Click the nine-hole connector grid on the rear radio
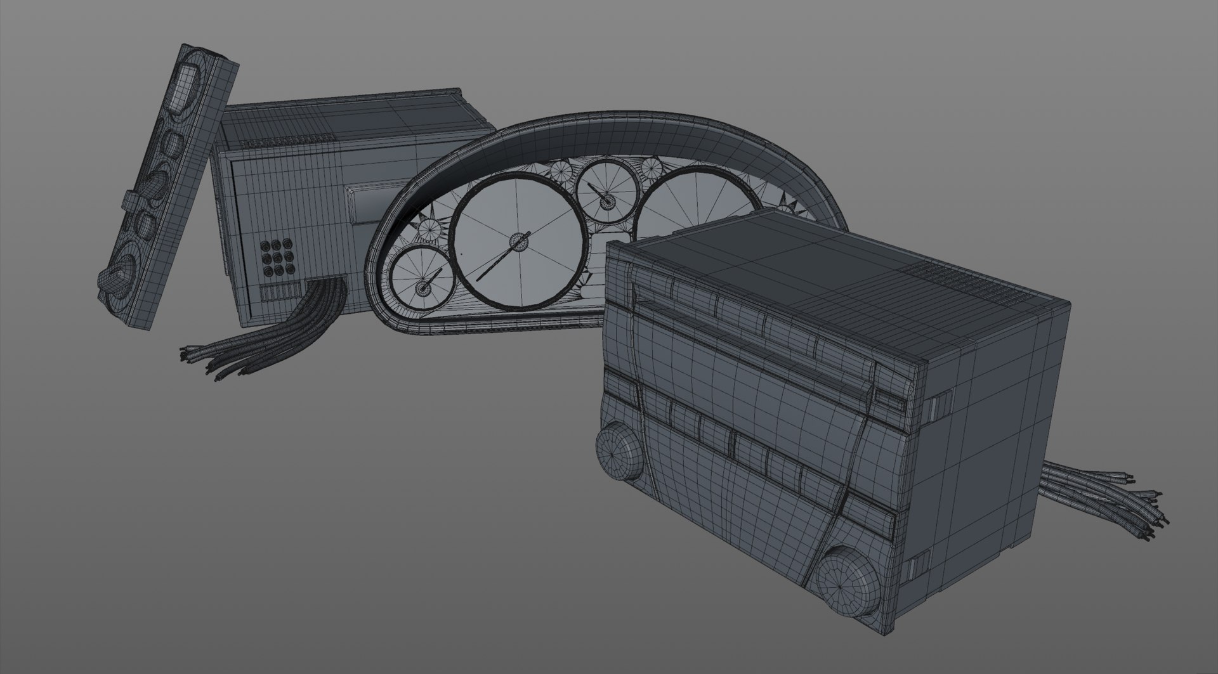Viewport: 1218px width, 674px height. [277, 257]
